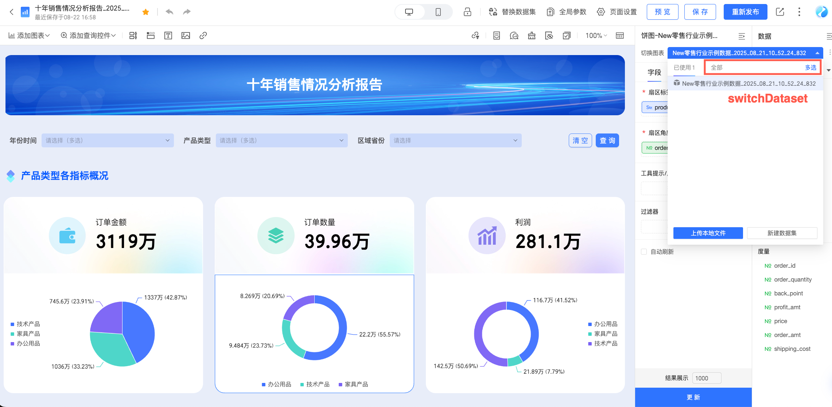Image resolution: width=832 pixels, height=407 pixels.
Task: Switch to mobile layout view
Action: (438, 12)
